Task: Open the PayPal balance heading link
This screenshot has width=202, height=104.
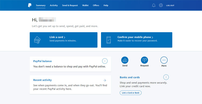Action: [x=43, y=61]
